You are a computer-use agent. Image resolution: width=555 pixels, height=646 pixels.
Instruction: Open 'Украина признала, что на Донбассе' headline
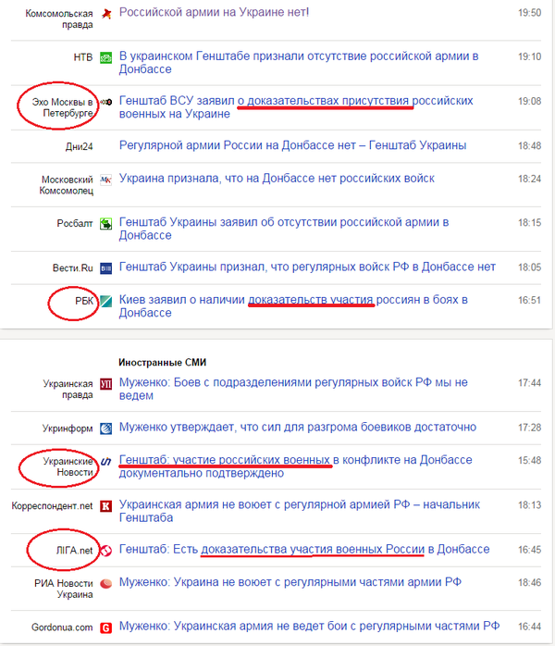point(277,179)
